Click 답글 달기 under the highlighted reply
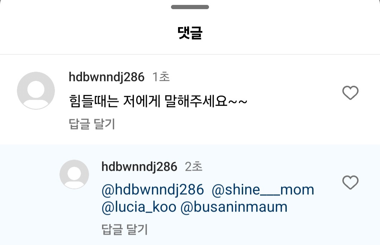This screenshot has height=245, width=380. (x=125, y=229)
